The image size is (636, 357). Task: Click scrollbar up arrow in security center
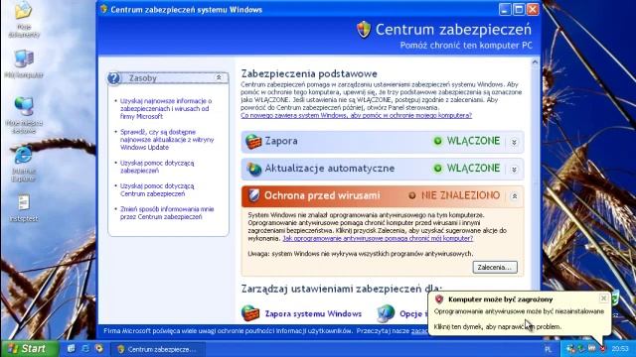pyautogui.click(x=535, y=62)
